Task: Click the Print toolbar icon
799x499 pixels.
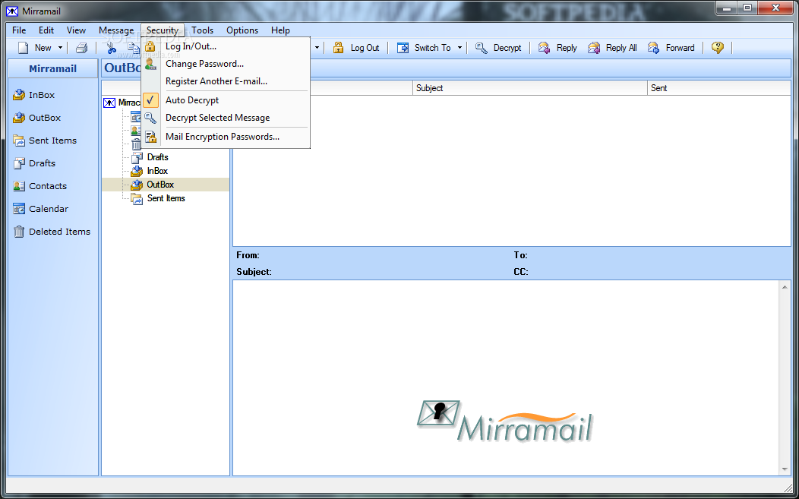Action: click(x=81, y=48)
